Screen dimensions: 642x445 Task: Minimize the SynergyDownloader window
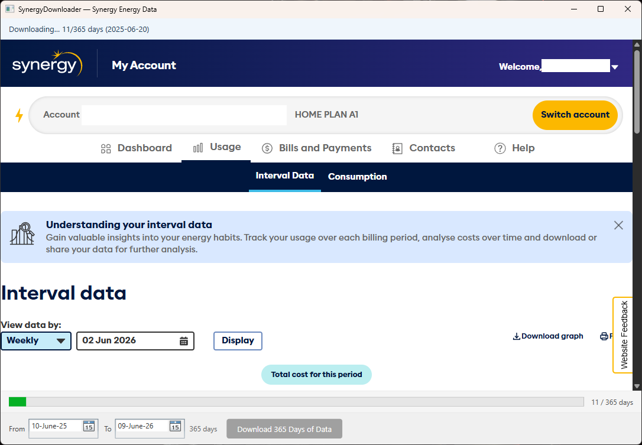[x=574, y=9]
